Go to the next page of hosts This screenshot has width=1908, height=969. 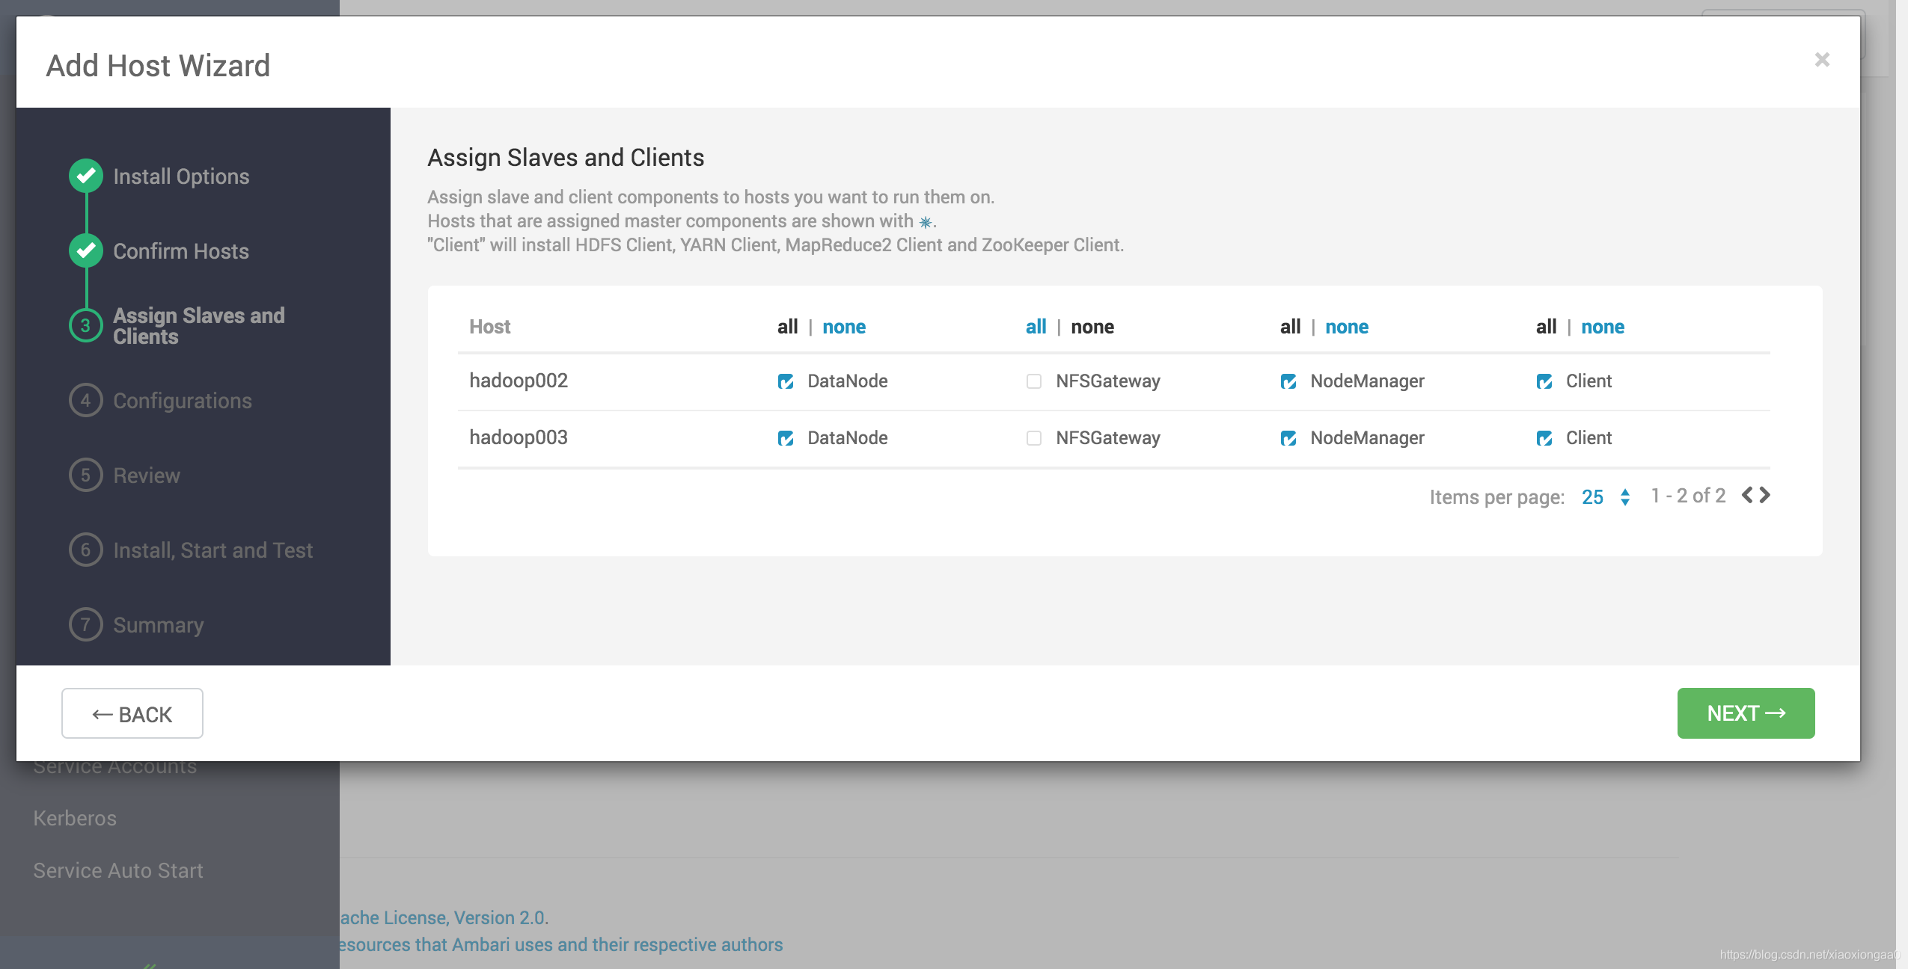click(1765, 495)
